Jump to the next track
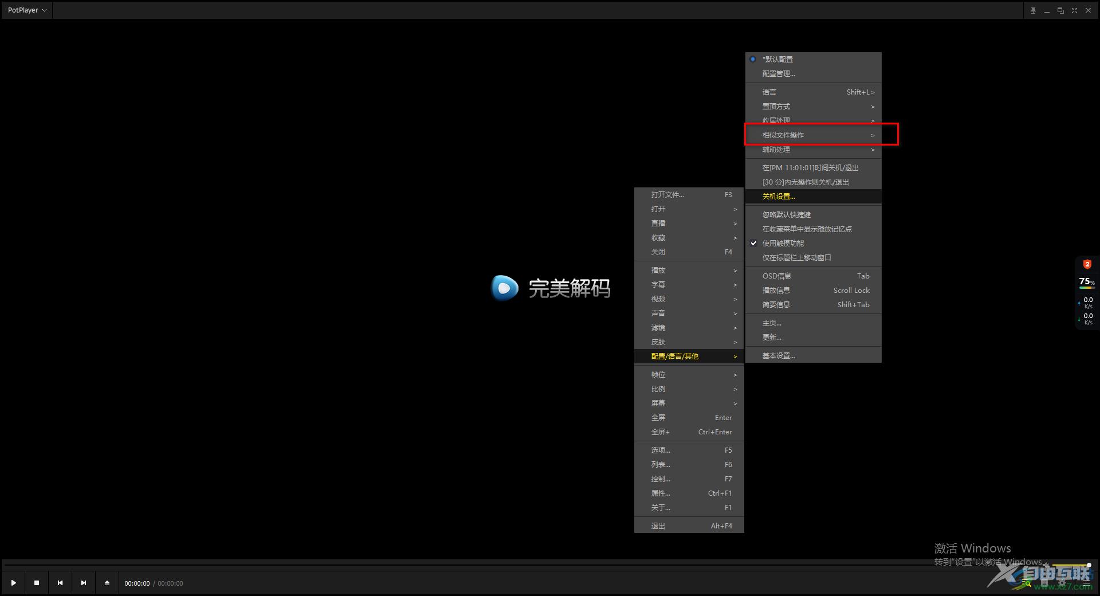The width and height of the screenshot is (1100, 596). 84,583
